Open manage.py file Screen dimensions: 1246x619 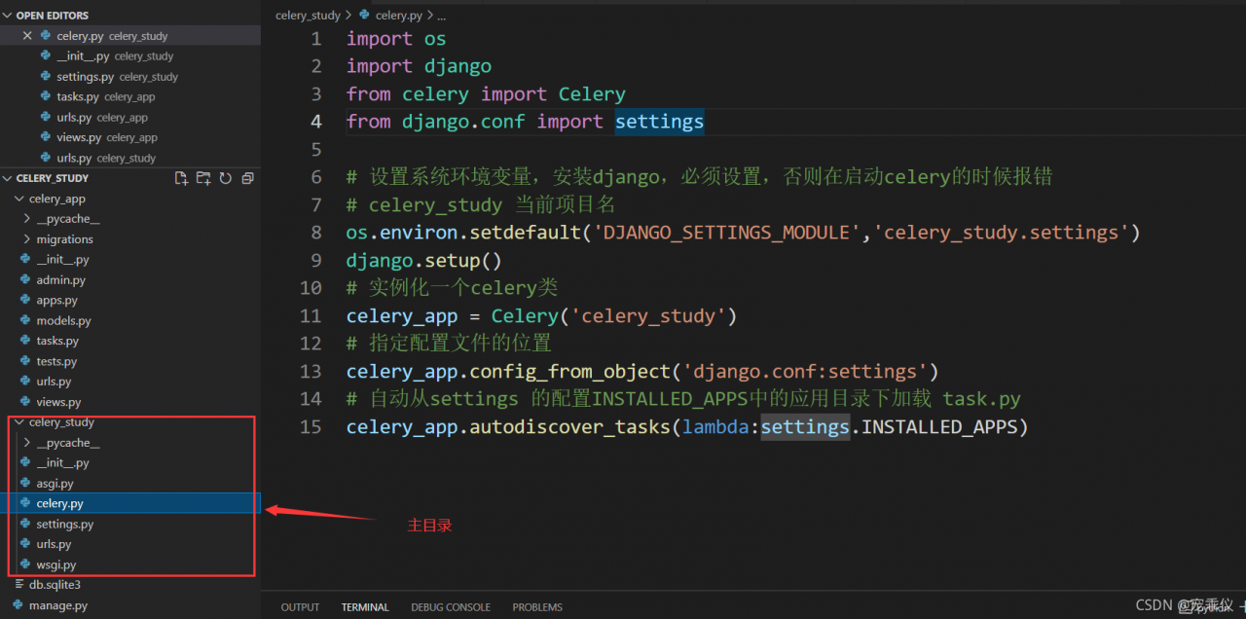pos(130,605)
